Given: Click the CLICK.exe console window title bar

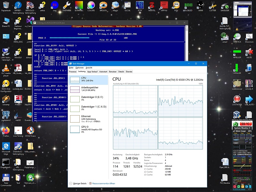Looking at the screenshot, I should tap(110, 23).
